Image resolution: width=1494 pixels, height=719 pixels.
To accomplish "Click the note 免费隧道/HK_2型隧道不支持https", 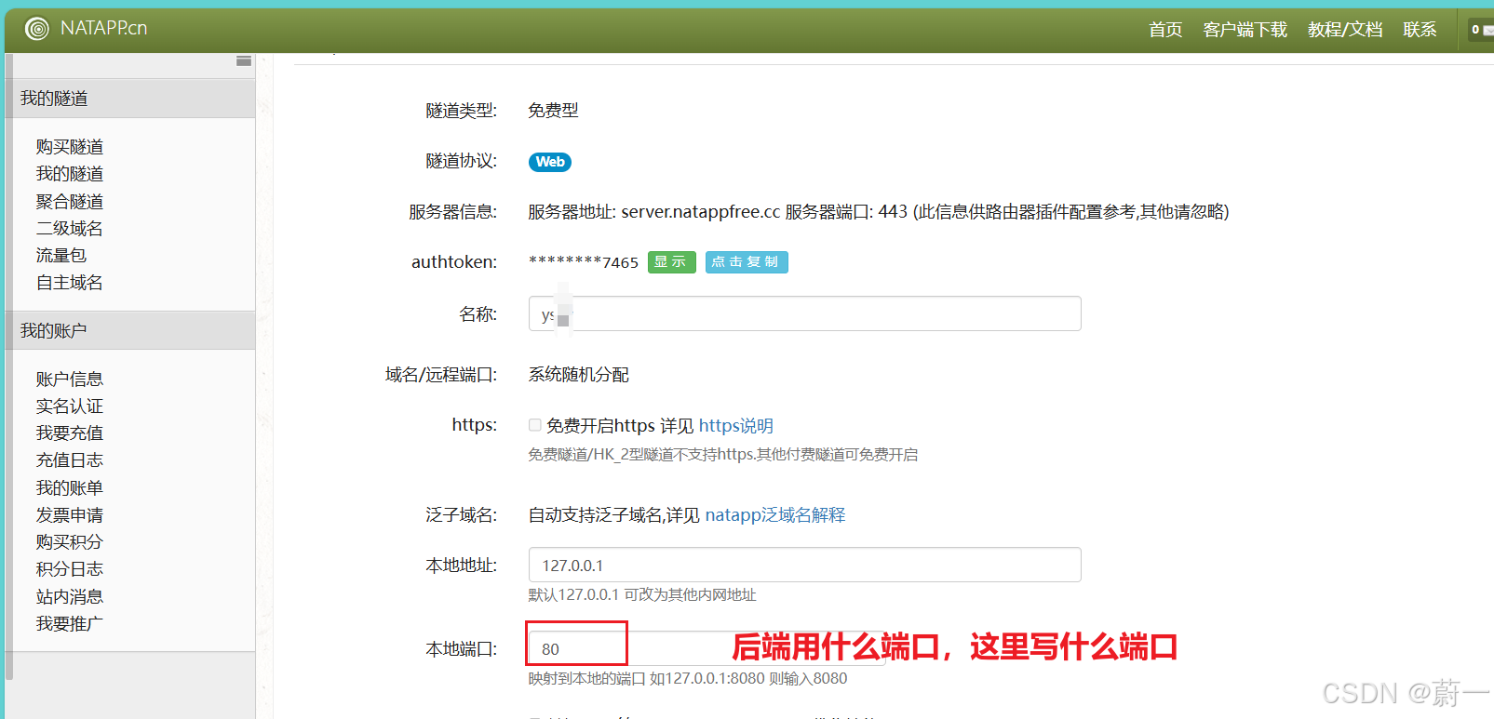I will 641,455.
